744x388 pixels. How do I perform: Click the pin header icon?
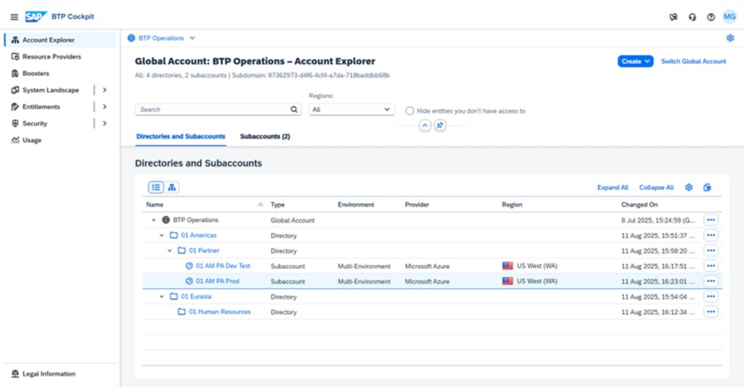(x=440, y=125)
